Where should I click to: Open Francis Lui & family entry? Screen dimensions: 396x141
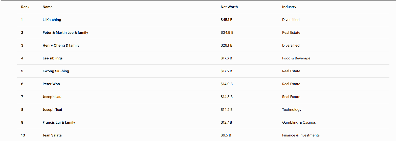point(59,122)
